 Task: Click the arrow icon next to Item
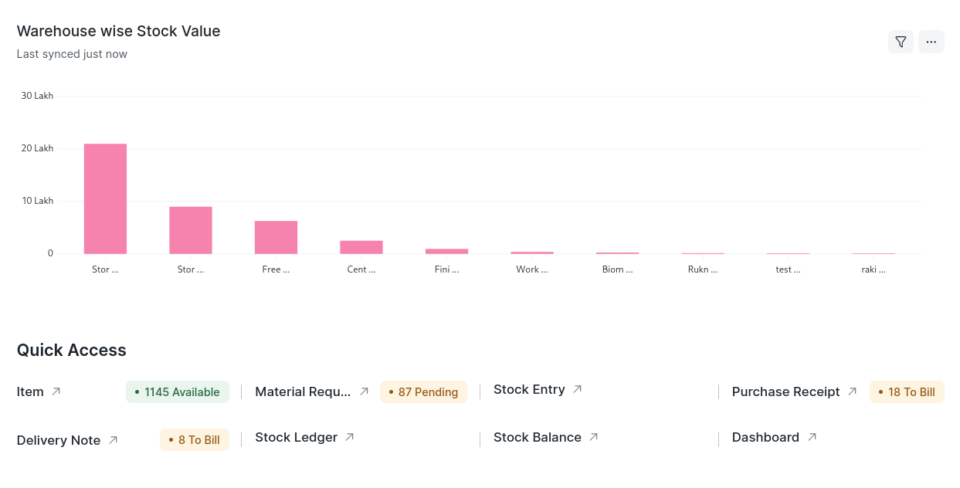click(x=56, y=391)
